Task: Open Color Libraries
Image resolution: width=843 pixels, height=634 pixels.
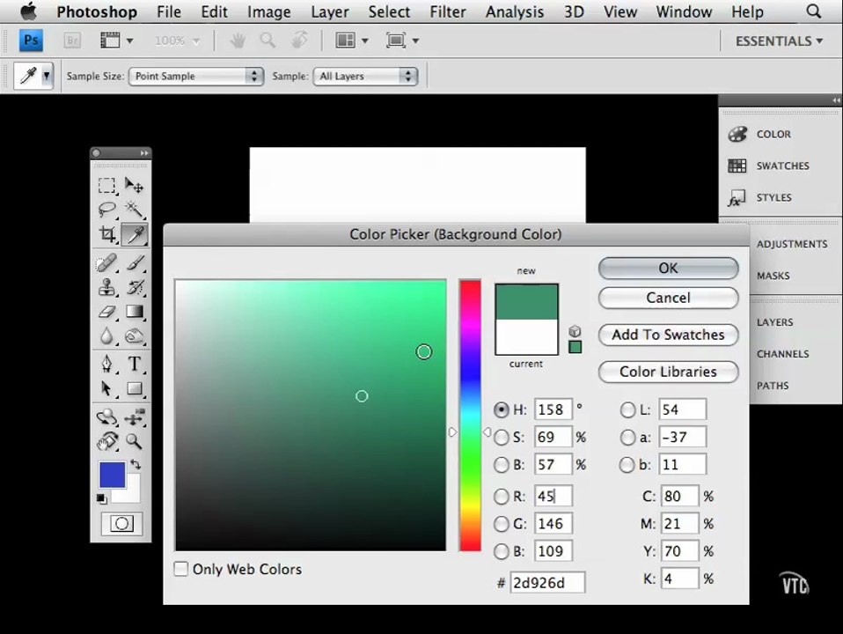Action: pos(668,372)
